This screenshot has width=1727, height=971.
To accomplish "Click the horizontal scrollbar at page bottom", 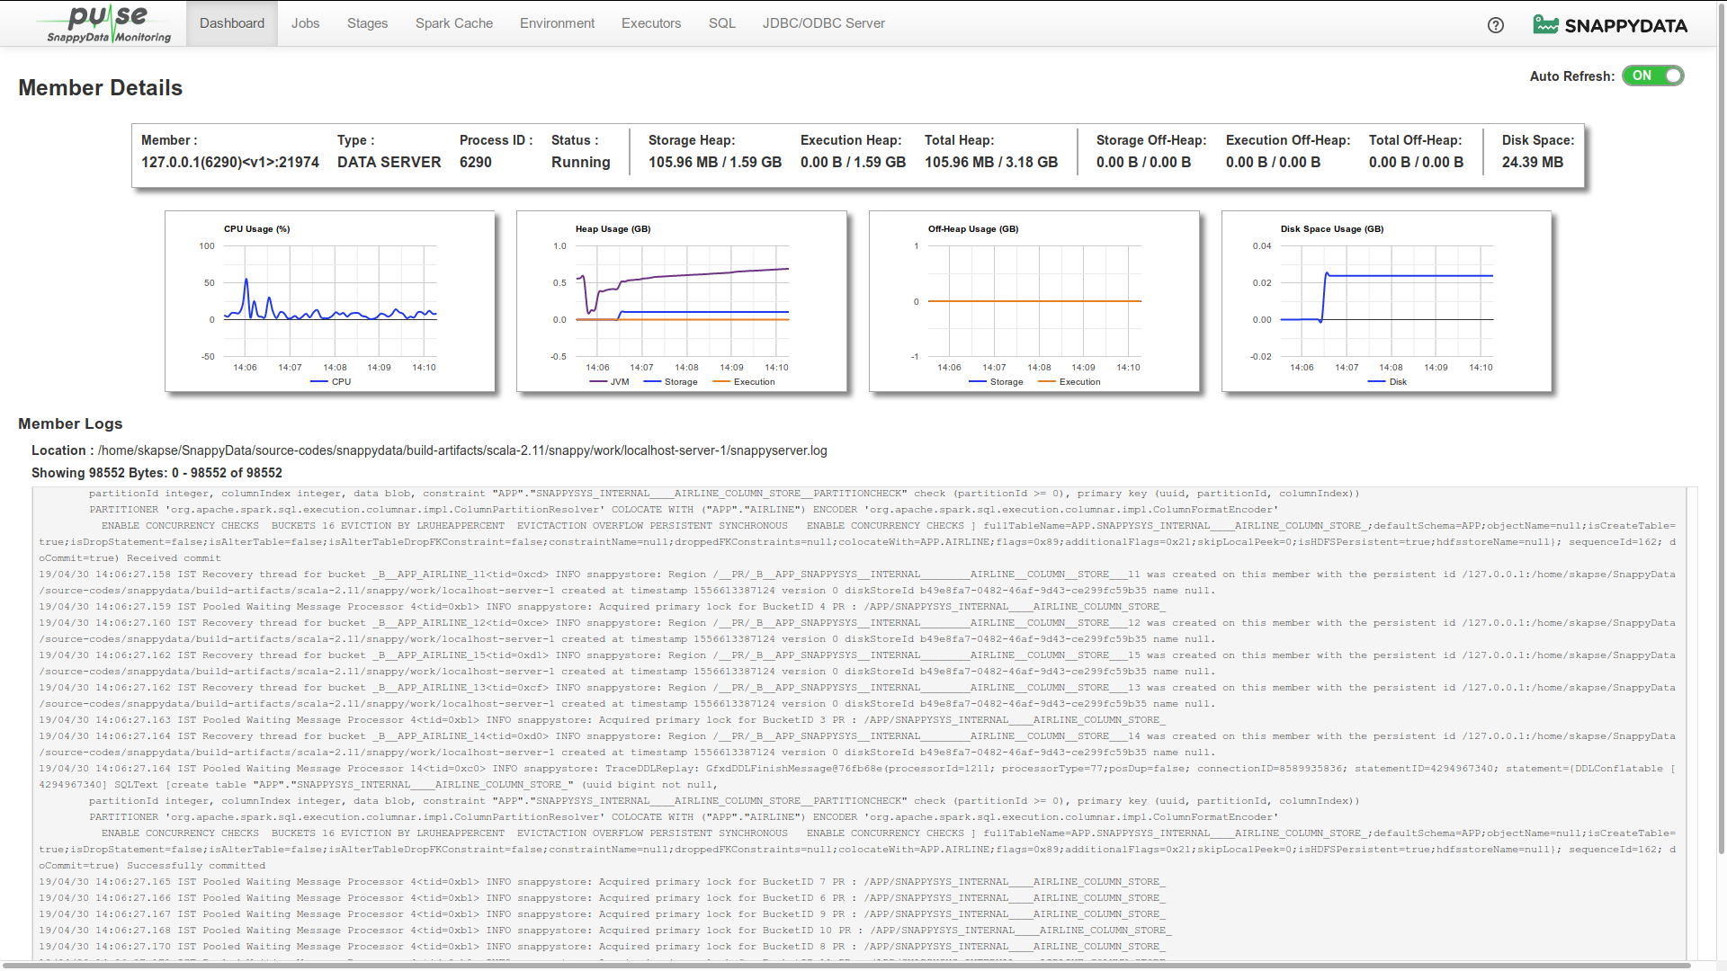I will tap(846, 965).
